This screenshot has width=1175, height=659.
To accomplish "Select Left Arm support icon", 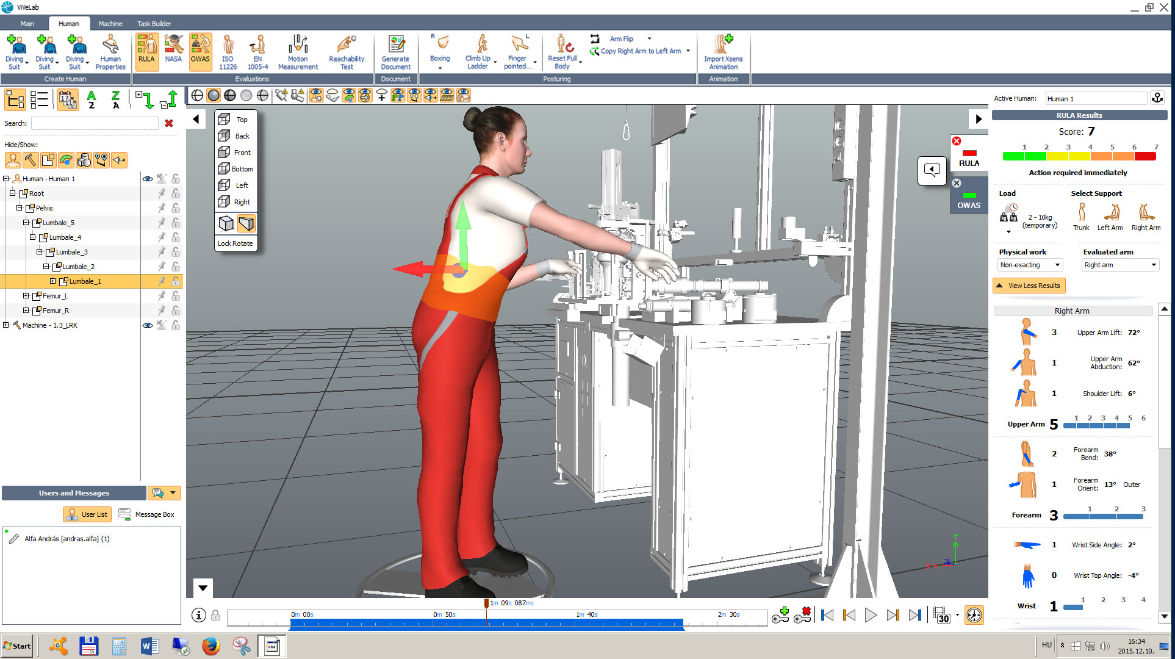I will click(x=1110, y=217).
